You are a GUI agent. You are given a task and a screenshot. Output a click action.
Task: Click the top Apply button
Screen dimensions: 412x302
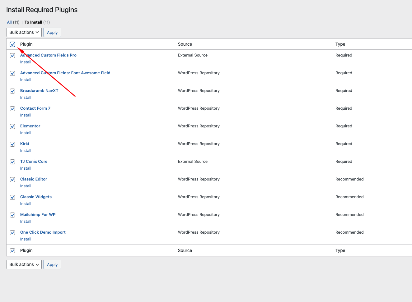pyautogui.click(x=52, y=32)
